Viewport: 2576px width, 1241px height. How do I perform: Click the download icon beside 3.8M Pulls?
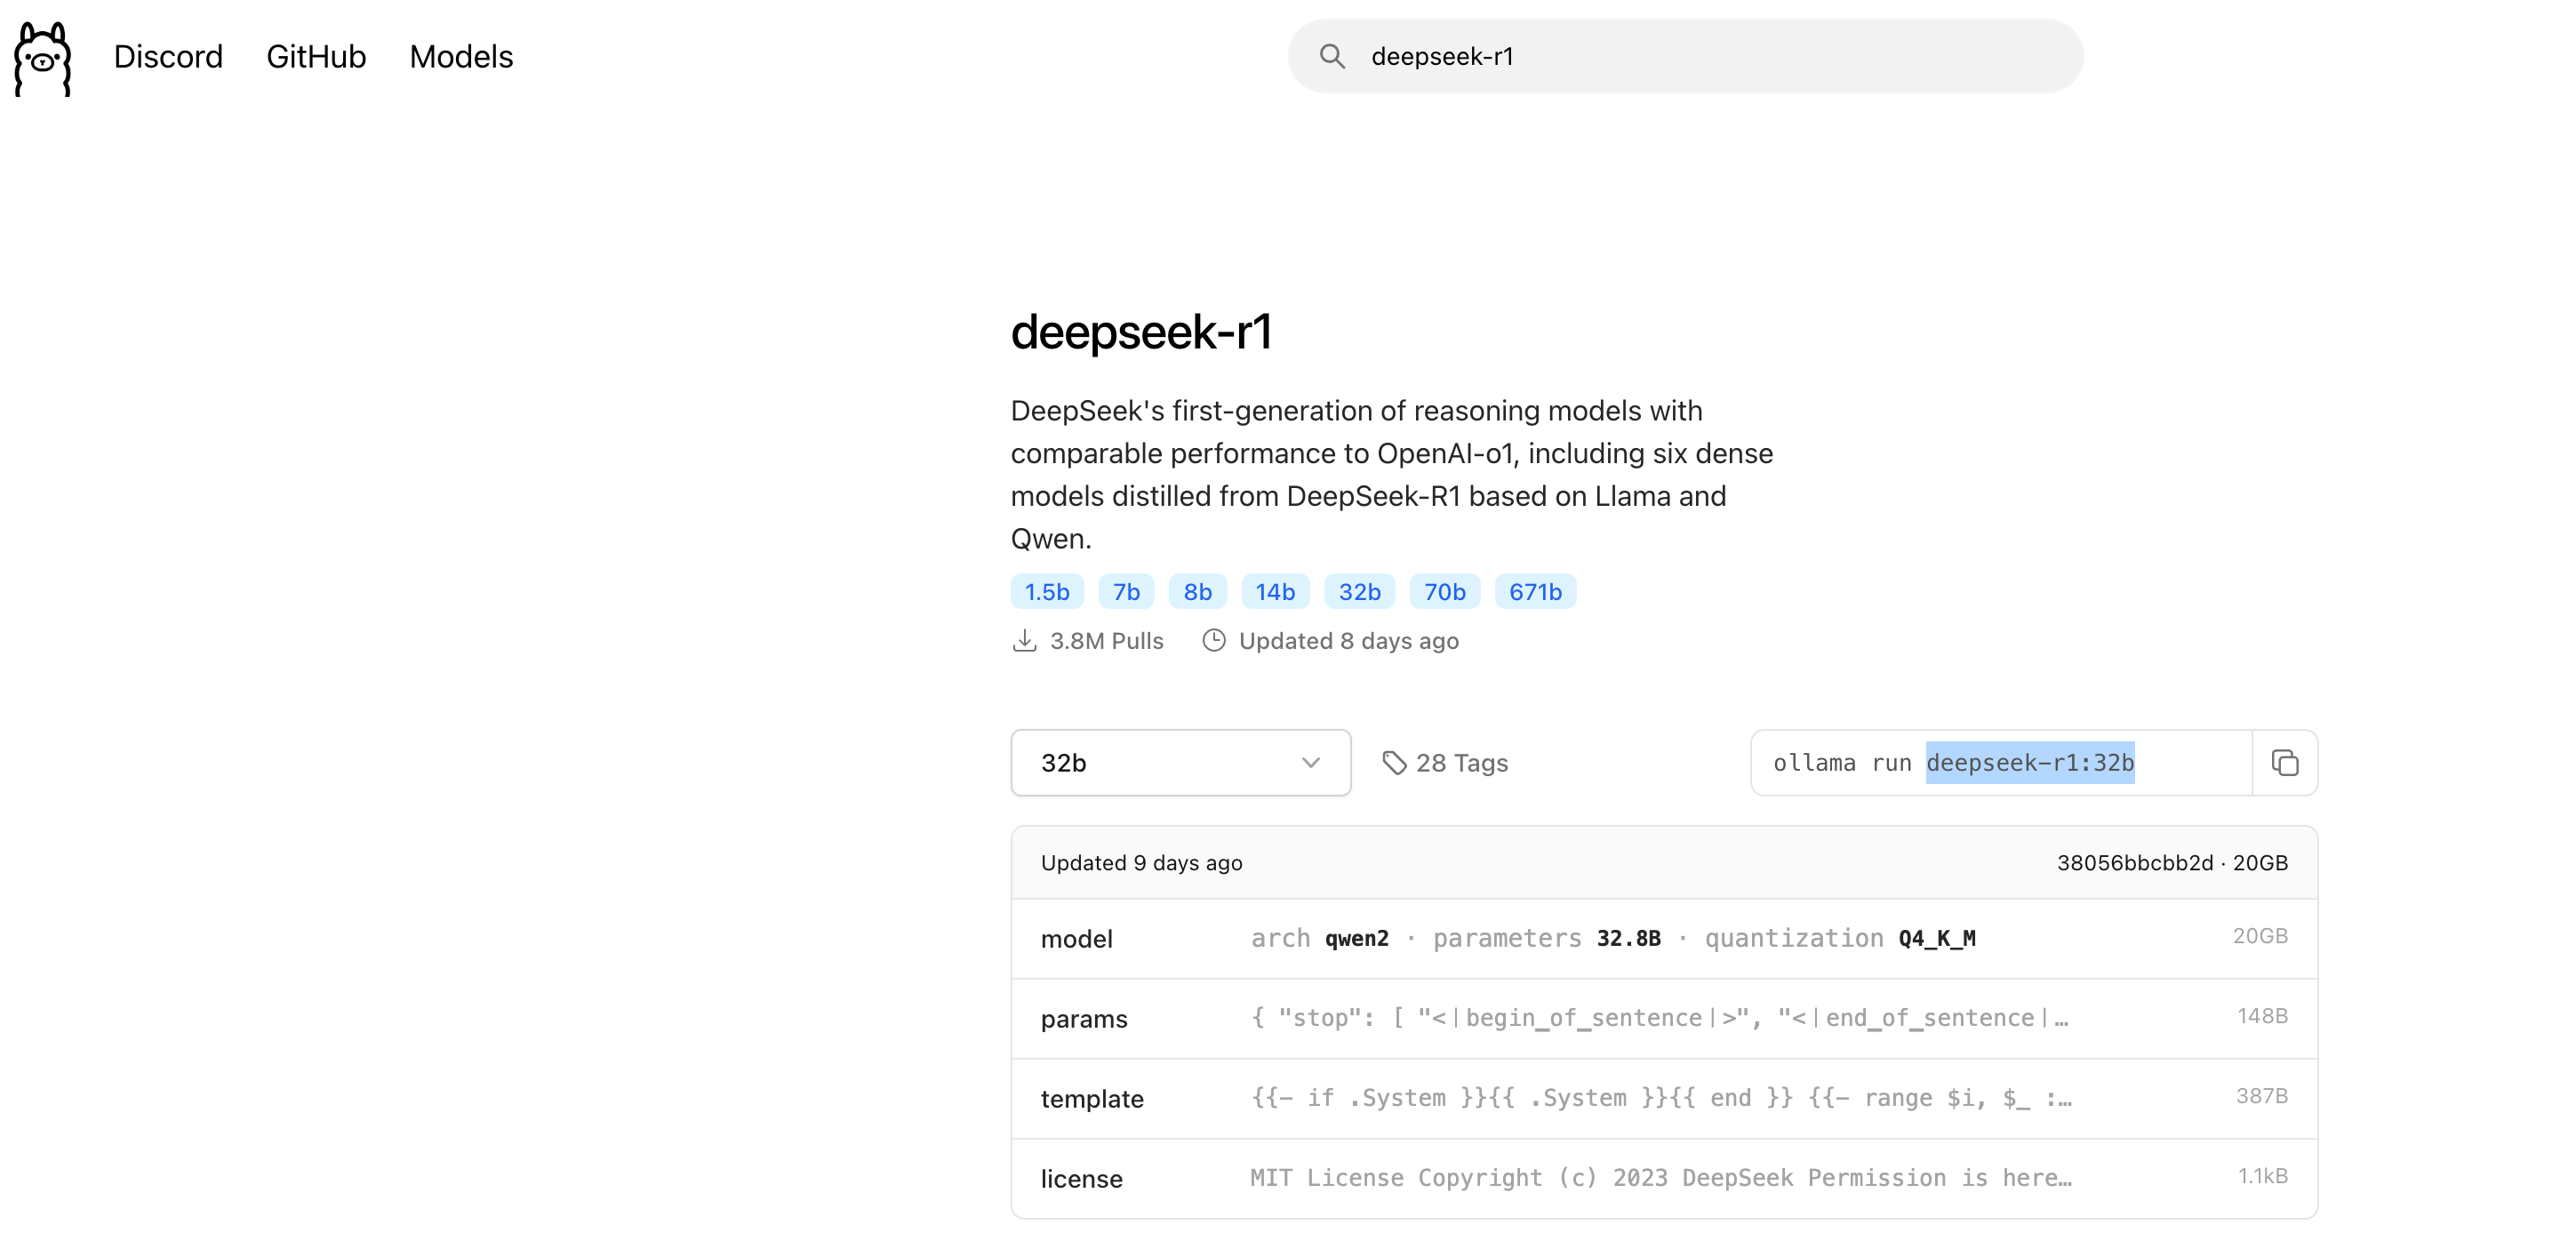pos(1024,641)
